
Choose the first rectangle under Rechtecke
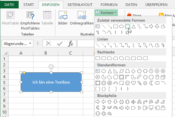98,58
